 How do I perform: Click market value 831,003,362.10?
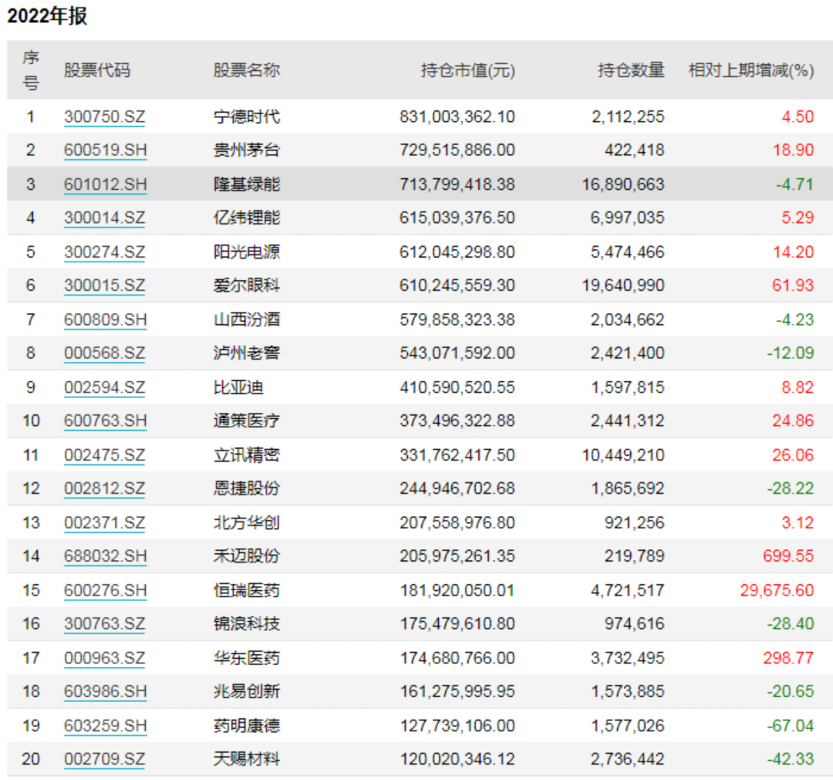[457, 116]
